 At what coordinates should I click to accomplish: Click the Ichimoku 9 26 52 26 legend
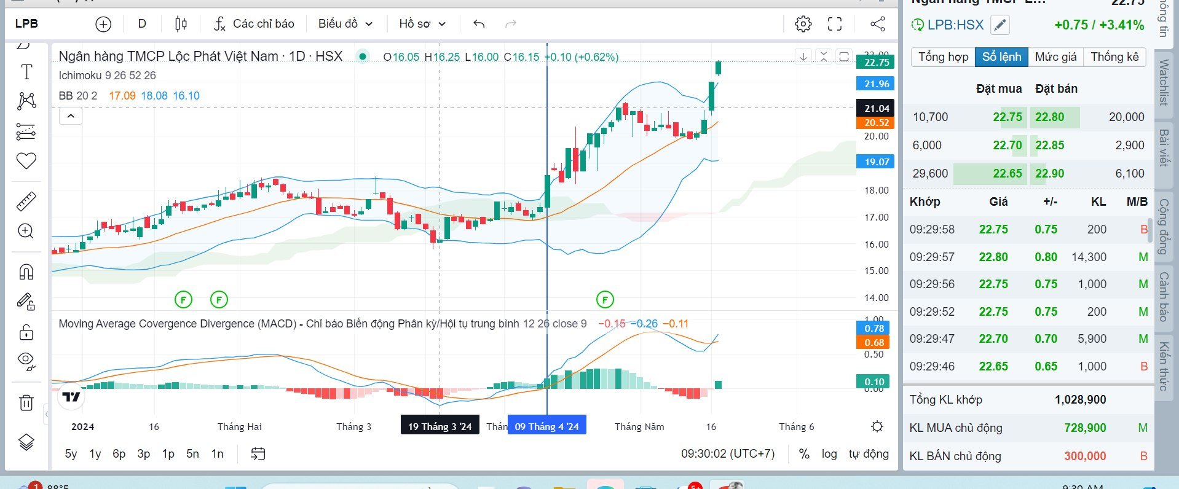coord(108,76)
